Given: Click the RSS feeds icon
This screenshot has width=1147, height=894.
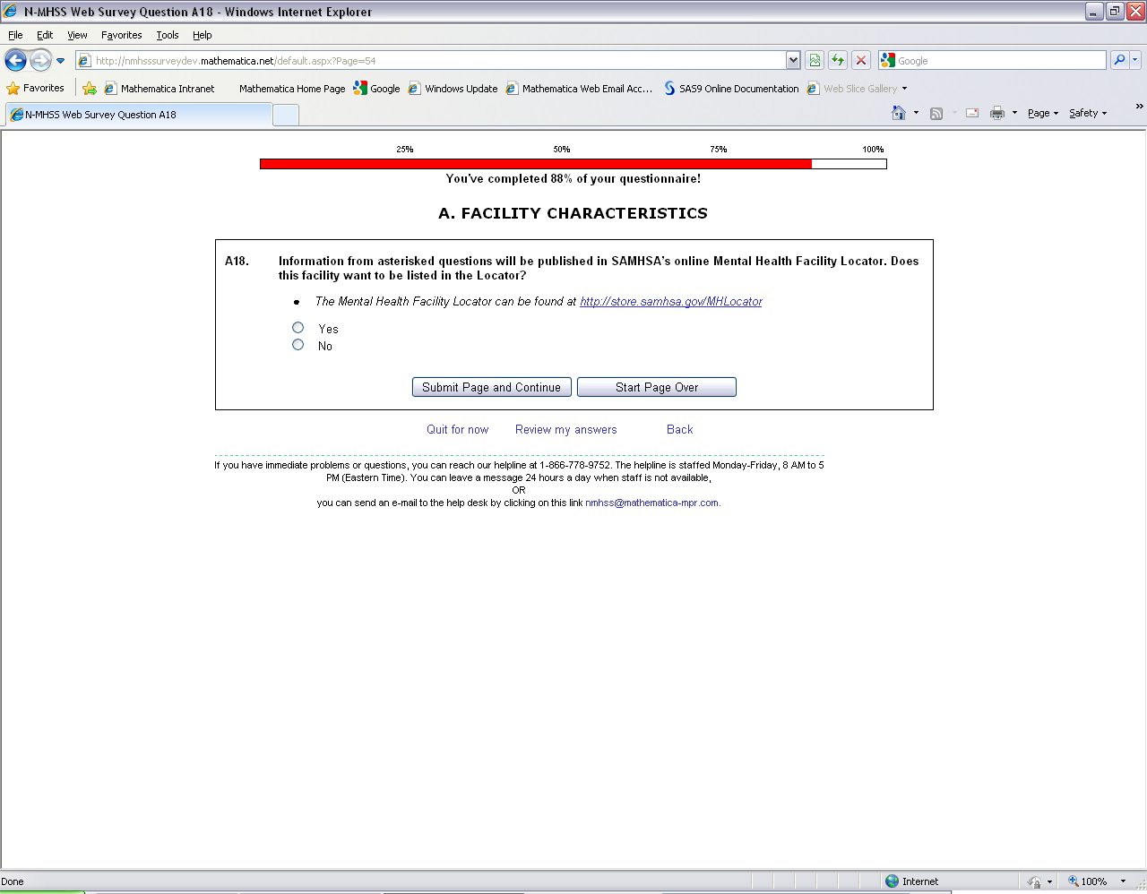Looking at the screenshot, I should (936, 113).
